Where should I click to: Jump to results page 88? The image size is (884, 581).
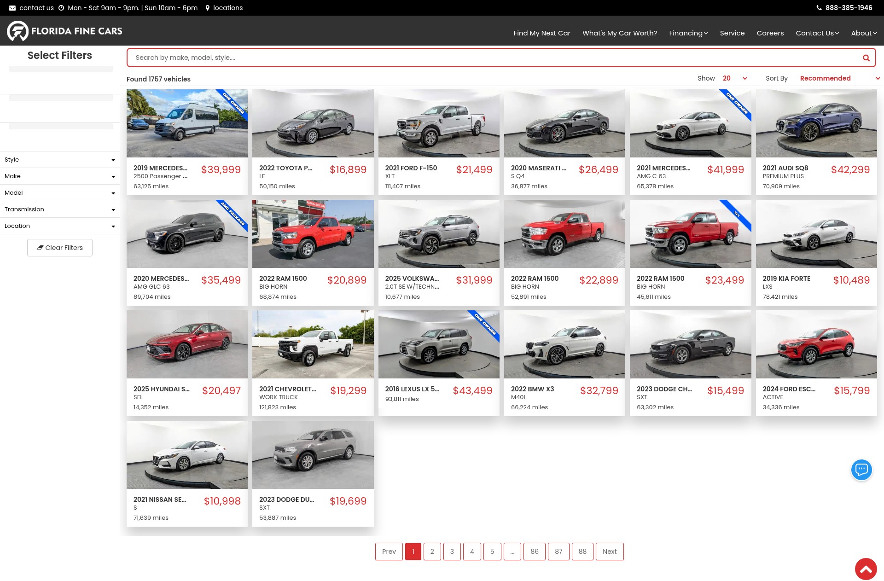tap(582, 552)
